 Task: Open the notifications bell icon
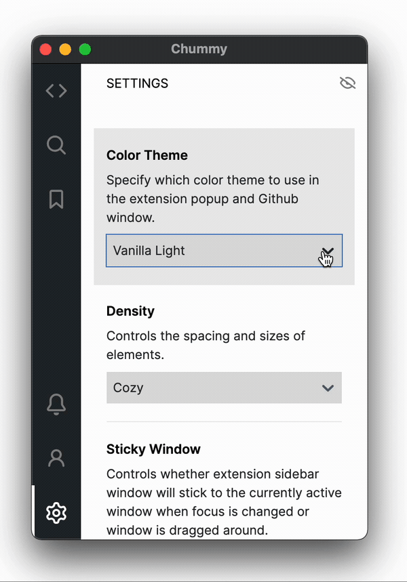coord(56,404)
